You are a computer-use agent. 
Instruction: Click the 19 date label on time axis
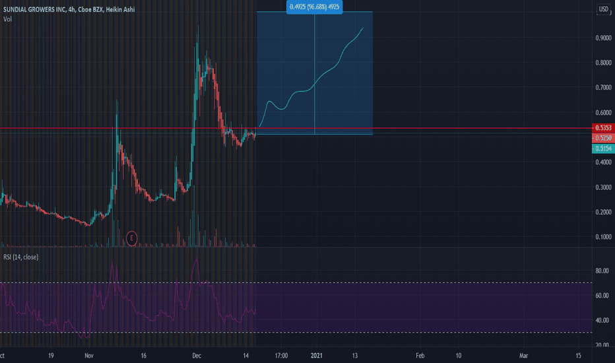51,356
